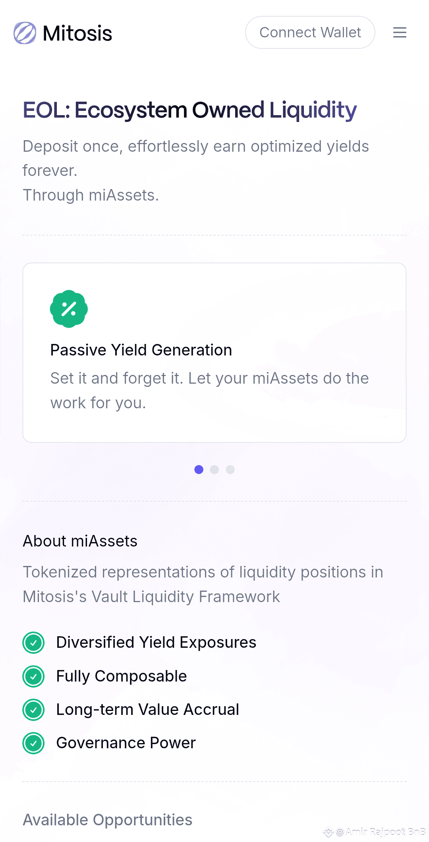The height and width of the screenshot is (842, 429).
Task: Select the first carousel dot
Action: pos(199,470)
